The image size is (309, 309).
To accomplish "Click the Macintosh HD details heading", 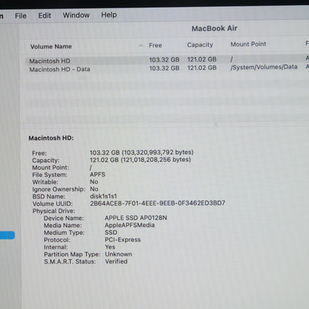I will point(51,138).
